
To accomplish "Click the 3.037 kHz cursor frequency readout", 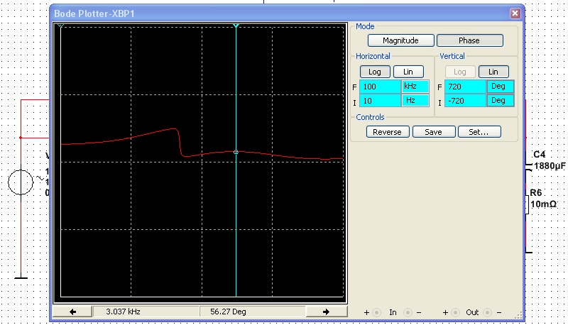I will click(x=146, y=312).
